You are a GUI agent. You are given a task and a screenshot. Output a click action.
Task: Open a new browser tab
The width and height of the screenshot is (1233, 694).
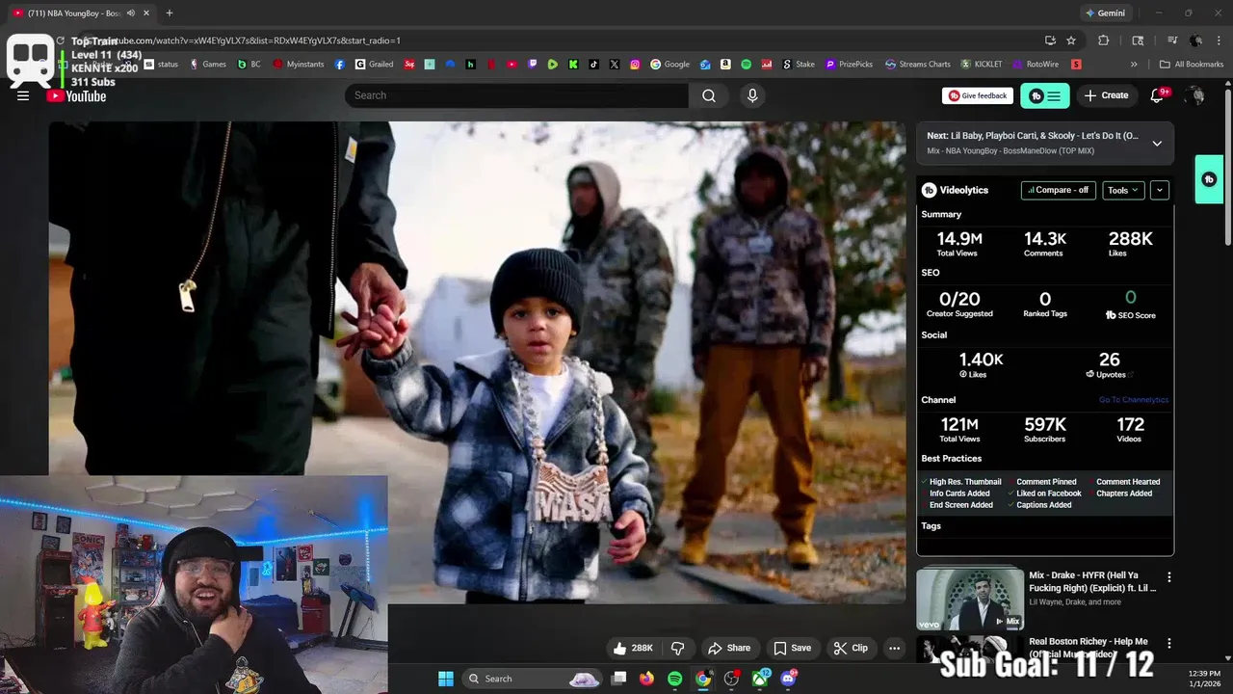coord(170,13)
